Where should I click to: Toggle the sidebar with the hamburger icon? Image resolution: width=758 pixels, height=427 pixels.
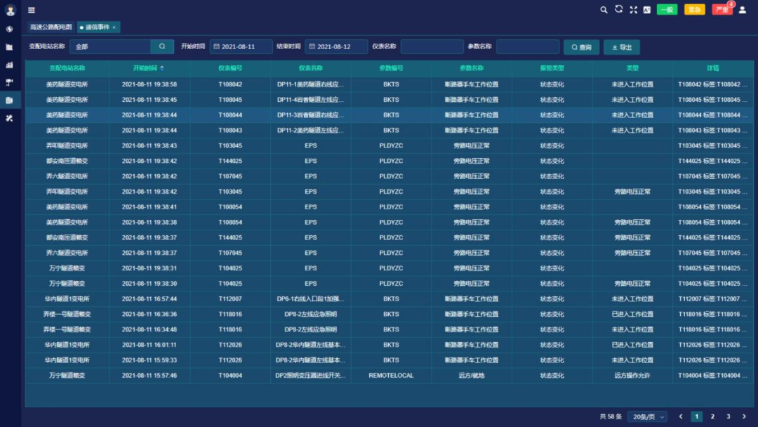30,10
